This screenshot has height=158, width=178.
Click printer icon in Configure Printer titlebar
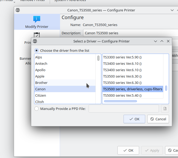(x=18, y=10)
